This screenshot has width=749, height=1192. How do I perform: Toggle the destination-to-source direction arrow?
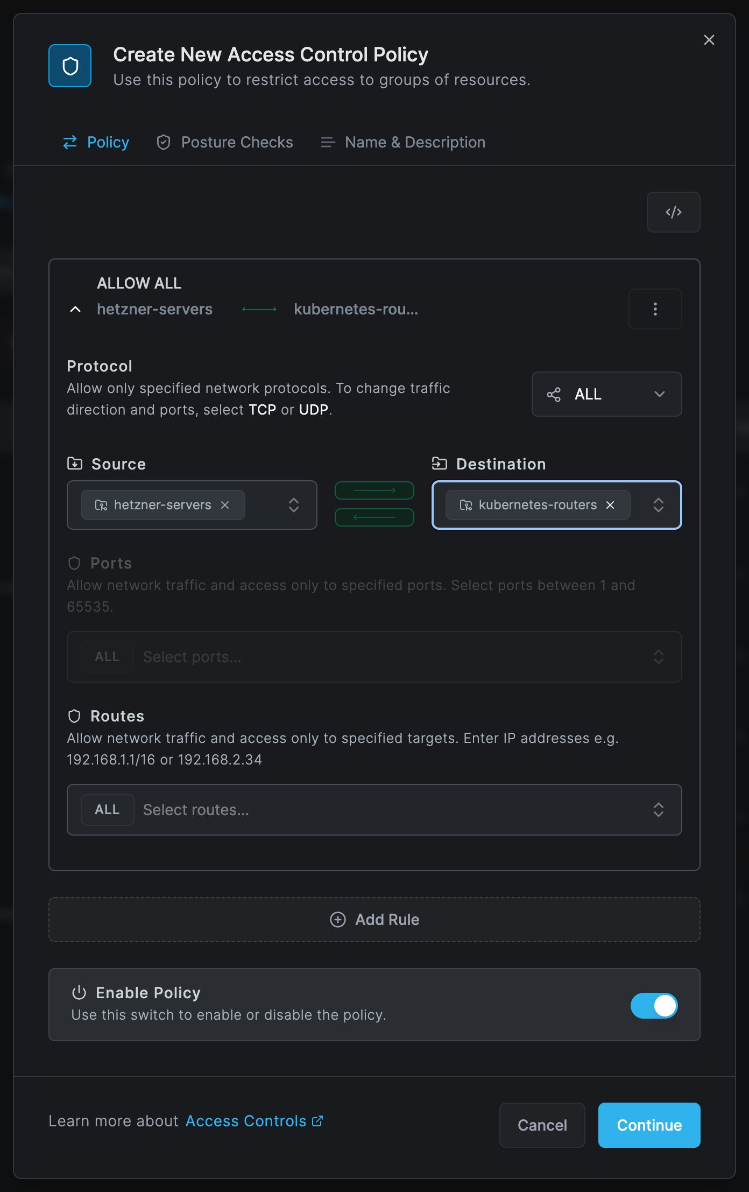click(x=374, y=517)
